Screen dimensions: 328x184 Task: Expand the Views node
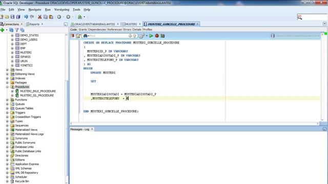(7, 70)
